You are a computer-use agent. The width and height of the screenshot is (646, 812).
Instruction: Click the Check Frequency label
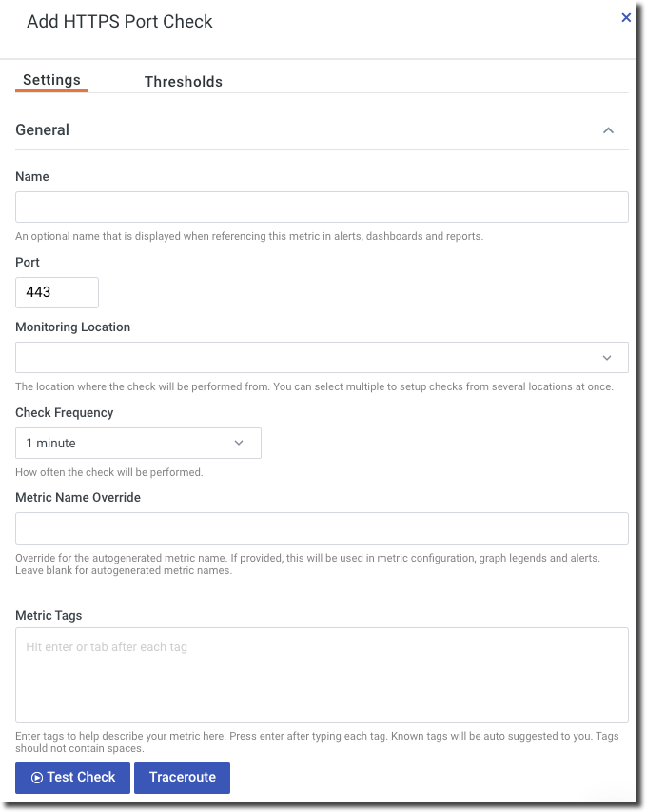[65, 413]
